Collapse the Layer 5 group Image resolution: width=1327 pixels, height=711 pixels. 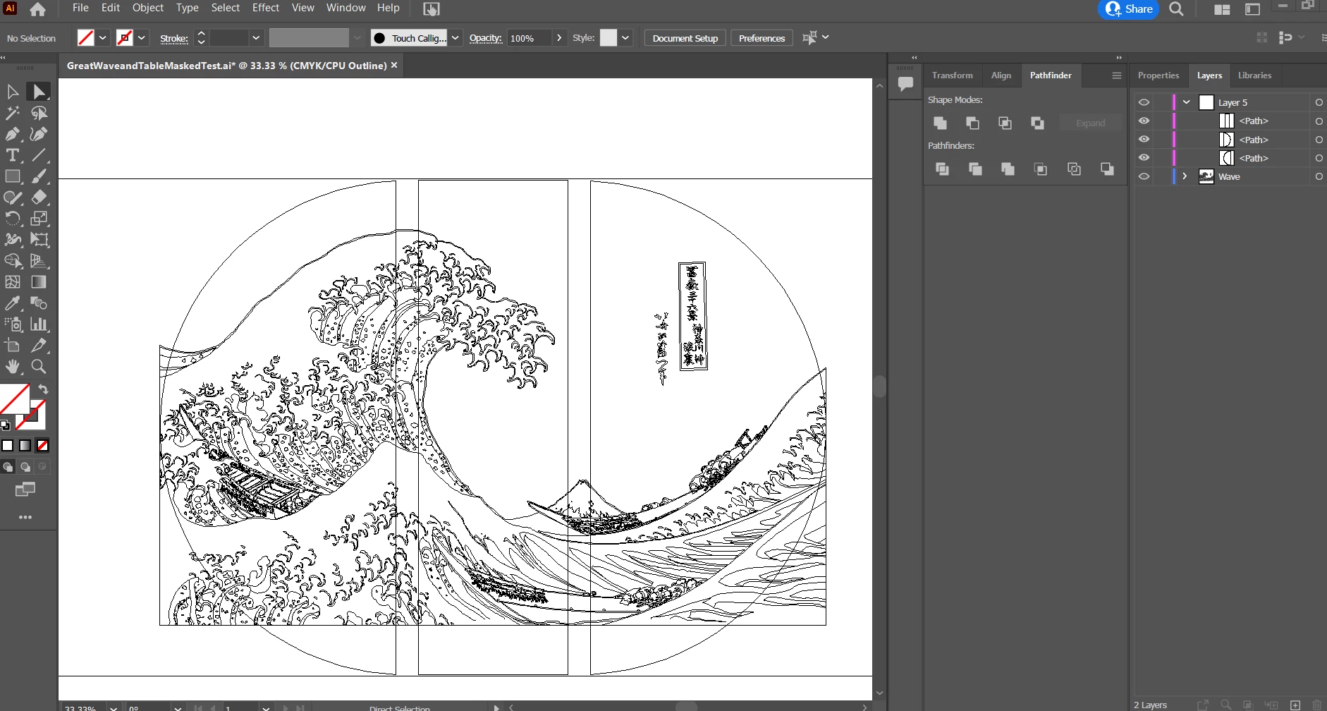coord(1187,102)
